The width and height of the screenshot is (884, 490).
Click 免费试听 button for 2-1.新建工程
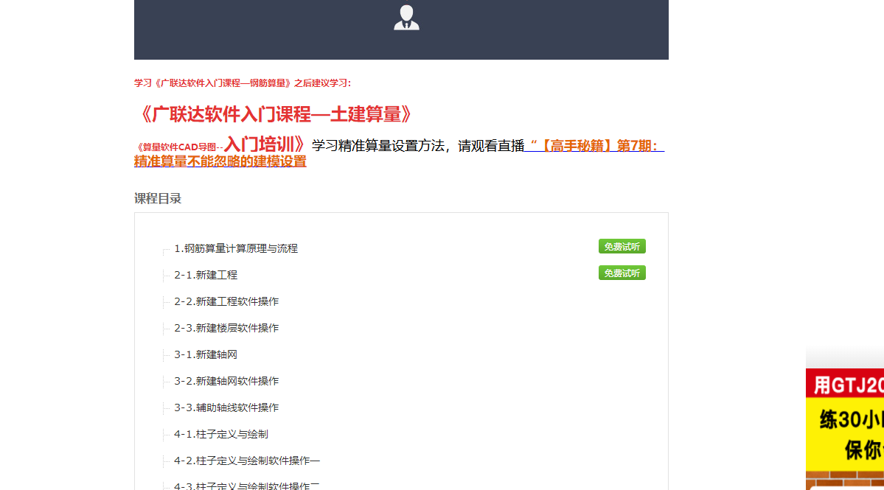click(622, 273)
